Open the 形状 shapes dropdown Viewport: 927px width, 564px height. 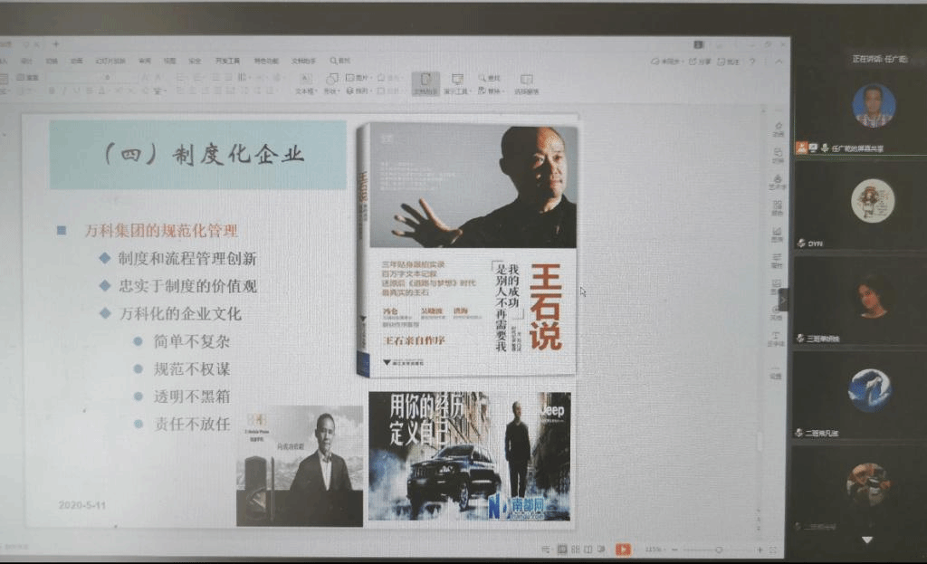tap(331, 84)
